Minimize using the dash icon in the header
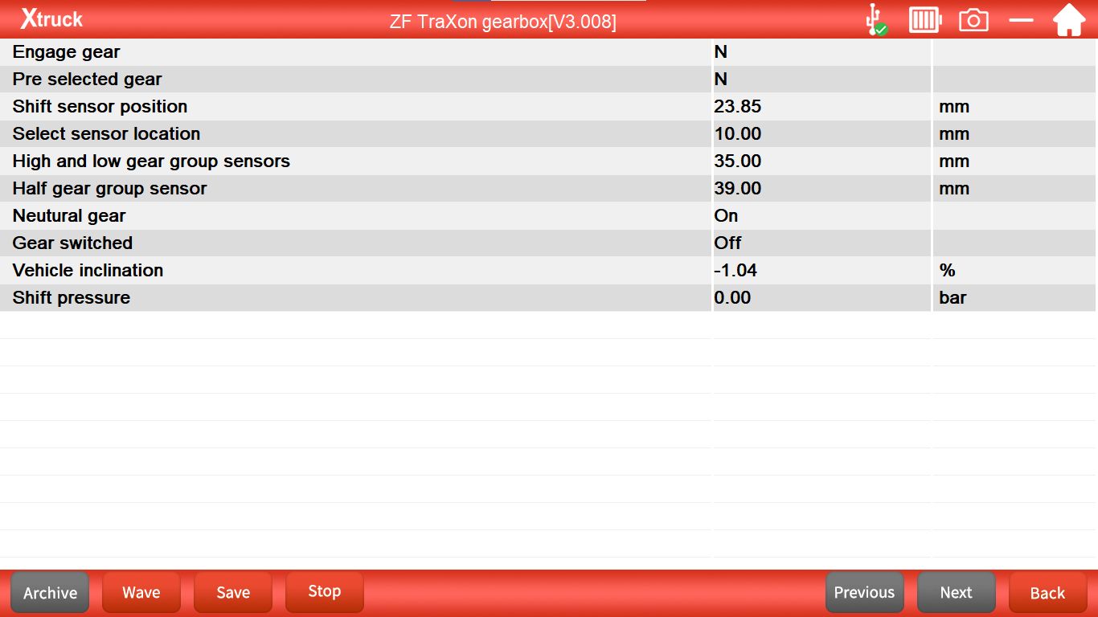 (1021, 20)
